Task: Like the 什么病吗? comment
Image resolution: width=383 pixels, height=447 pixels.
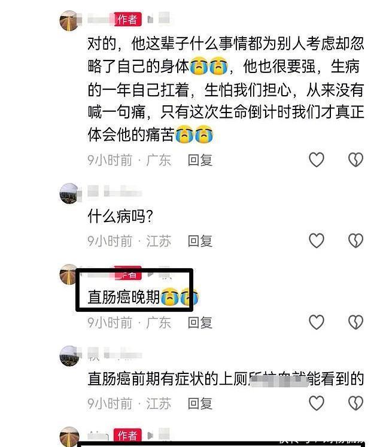Action: (317, 241)
